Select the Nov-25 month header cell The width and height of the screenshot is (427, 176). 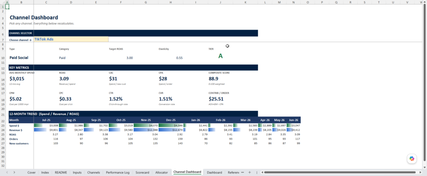click(146, 120)
